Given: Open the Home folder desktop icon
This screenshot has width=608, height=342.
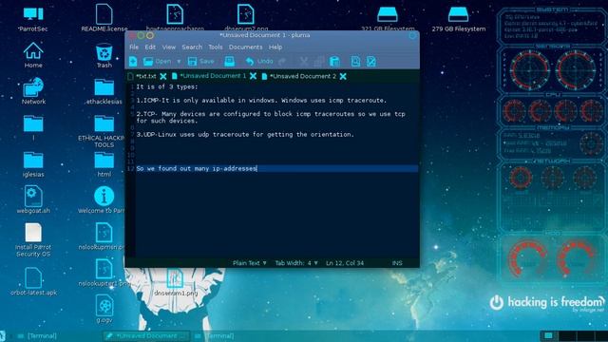Looking at the screenshot, I should (x=33, y=55).
